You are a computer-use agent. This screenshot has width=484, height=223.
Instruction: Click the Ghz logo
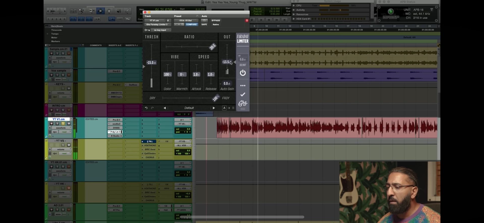(243, 103)
